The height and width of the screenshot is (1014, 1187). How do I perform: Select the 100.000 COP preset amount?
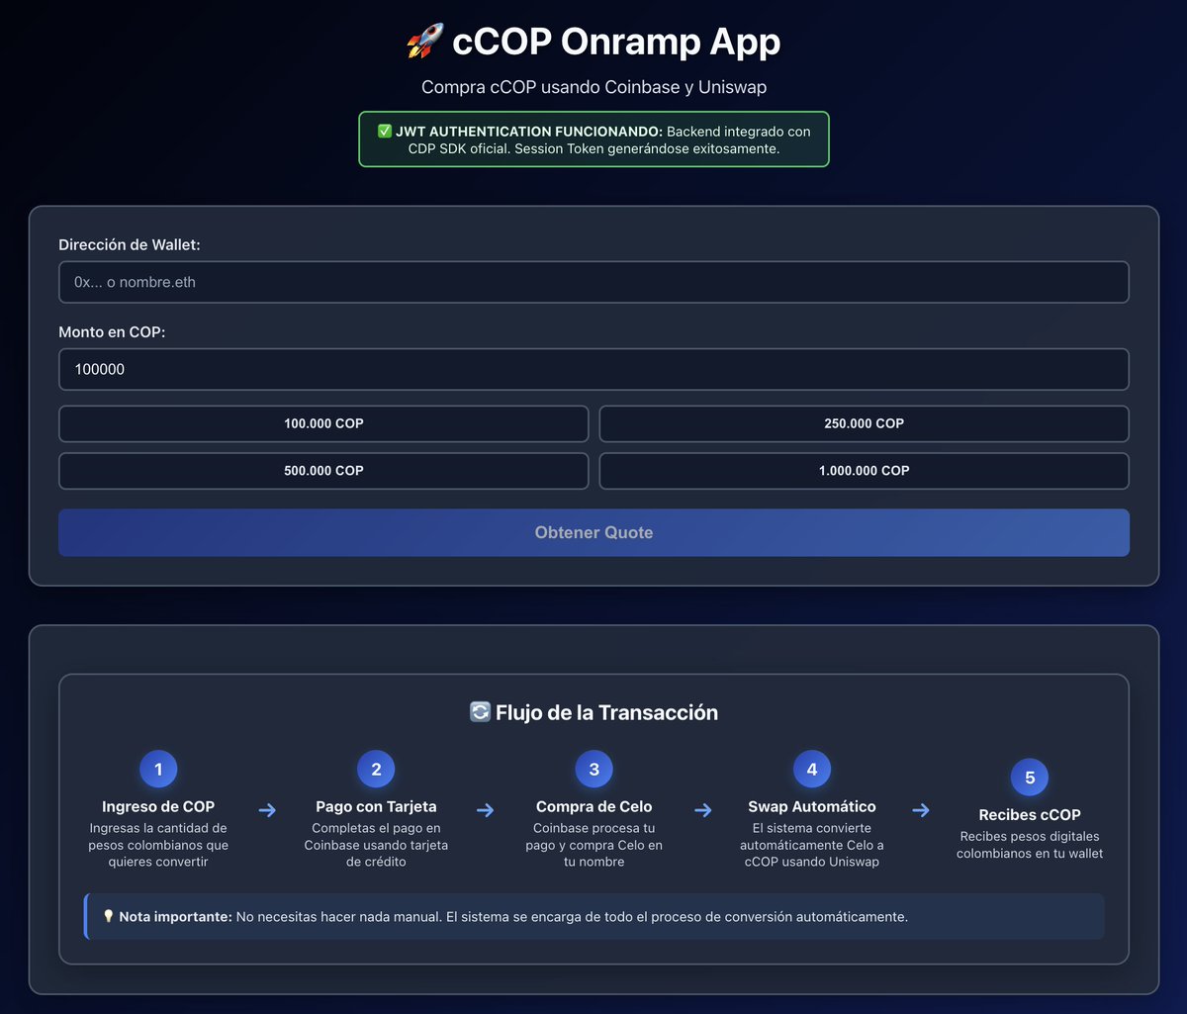pos(323,423)
